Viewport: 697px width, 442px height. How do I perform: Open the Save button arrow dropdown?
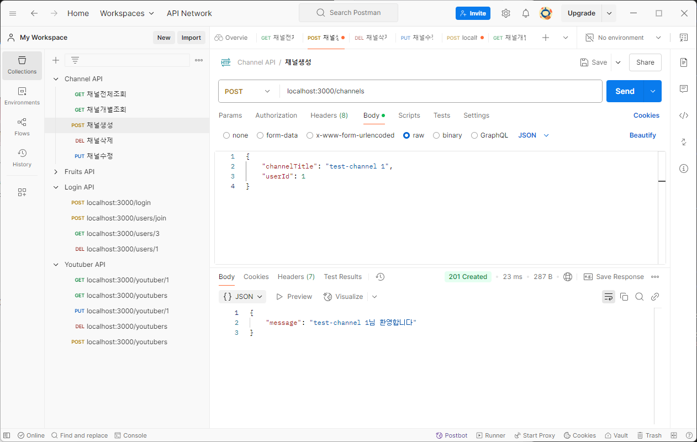click(618, 62)
